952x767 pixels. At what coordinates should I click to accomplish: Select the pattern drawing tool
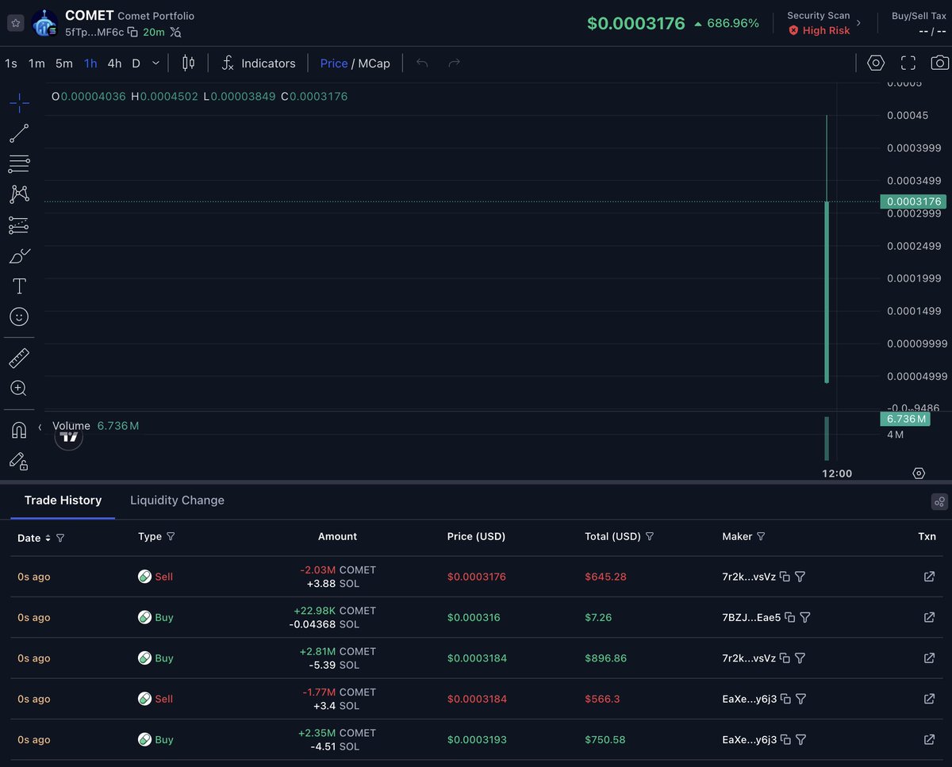tap(19, 194)
